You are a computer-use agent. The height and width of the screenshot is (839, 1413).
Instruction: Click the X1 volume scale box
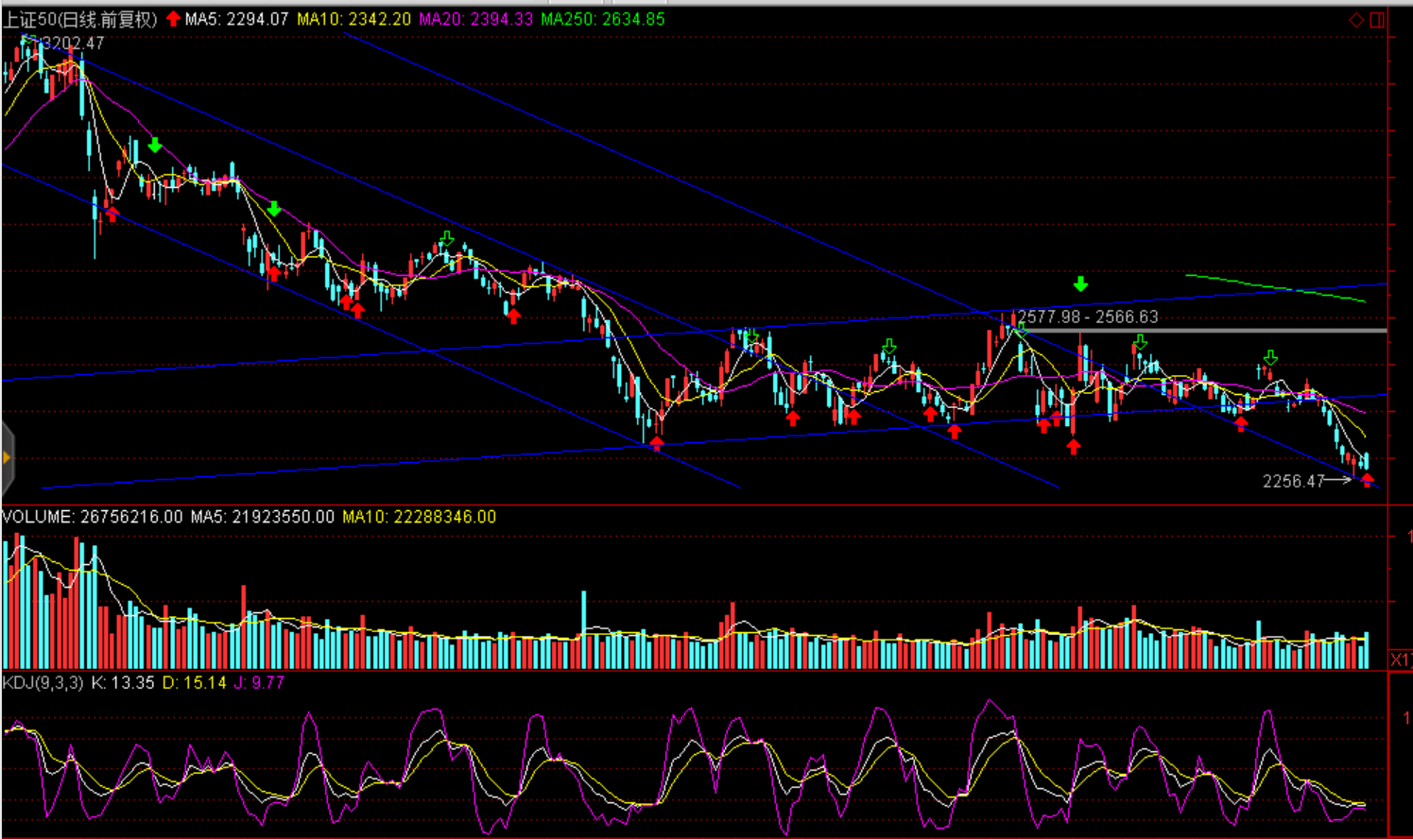click(x=1400, y=659)
